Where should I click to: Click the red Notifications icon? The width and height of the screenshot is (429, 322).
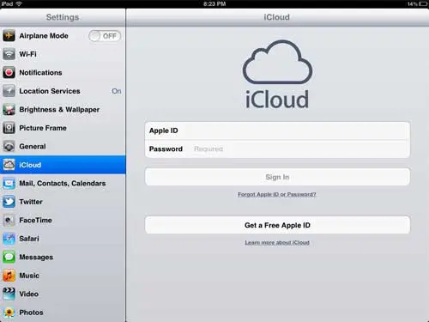[x=9, y=73]
